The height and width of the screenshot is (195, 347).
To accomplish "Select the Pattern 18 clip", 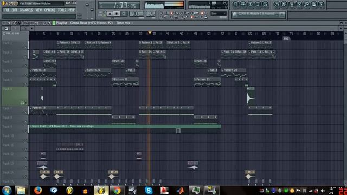I will pyautogui.click(x=43, y=73).
